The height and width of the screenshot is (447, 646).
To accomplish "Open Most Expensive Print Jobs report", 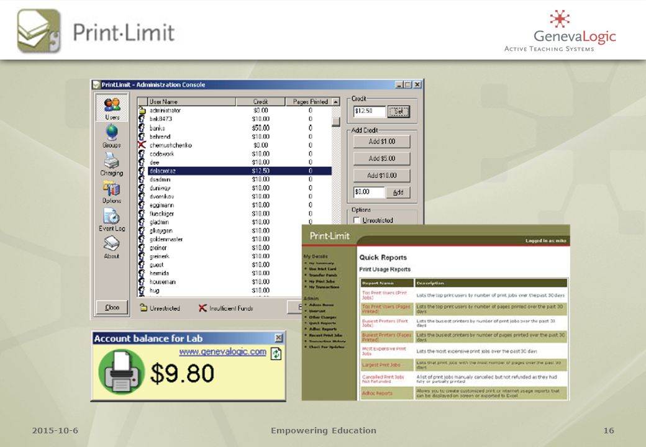I will pyautogui.click(x=384, y=351).
